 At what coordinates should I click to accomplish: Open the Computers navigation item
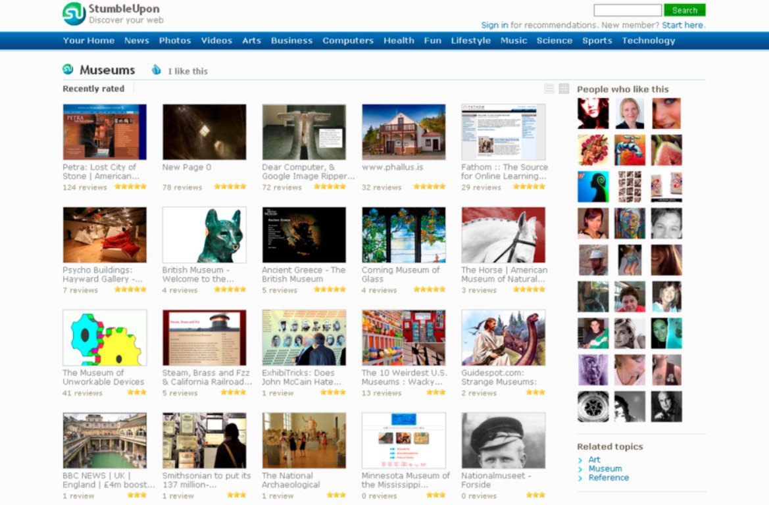[x=348, y=41]
